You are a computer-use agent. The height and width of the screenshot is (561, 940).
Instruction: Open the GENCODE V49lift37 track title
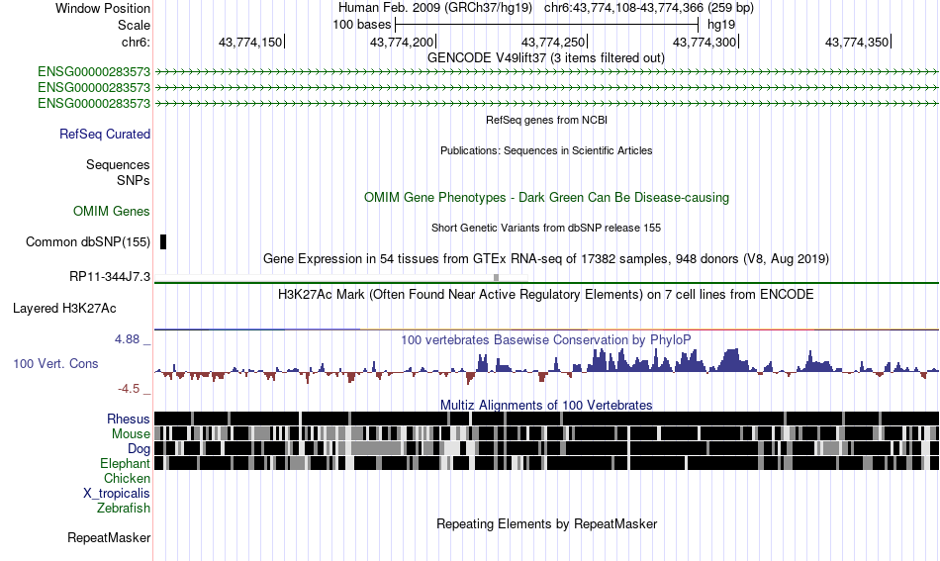tap(545, 58)
